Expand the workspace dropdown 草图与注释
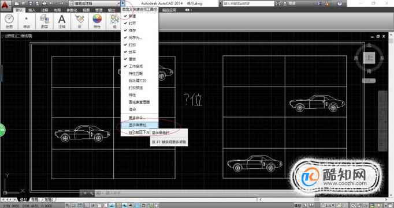 pyautogui.click(x=95, y=3)
